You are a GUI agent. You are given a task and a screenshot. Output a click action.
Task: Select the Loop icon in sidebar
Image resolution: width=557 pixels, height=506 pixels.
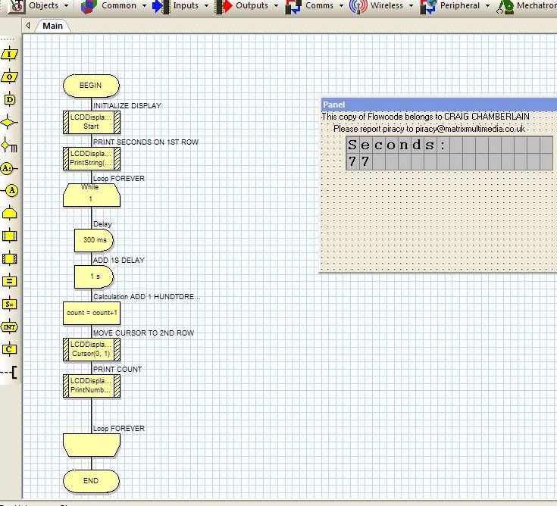click(9, 213)
